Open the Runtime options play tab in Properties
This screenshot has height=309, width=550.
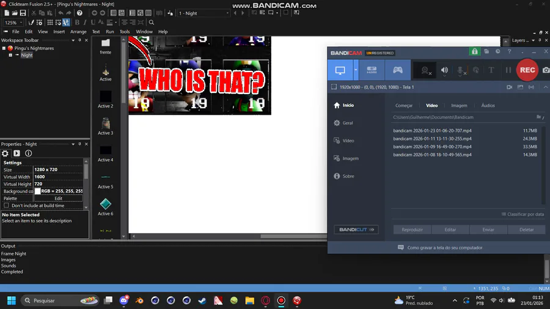(x=16, y=153)
